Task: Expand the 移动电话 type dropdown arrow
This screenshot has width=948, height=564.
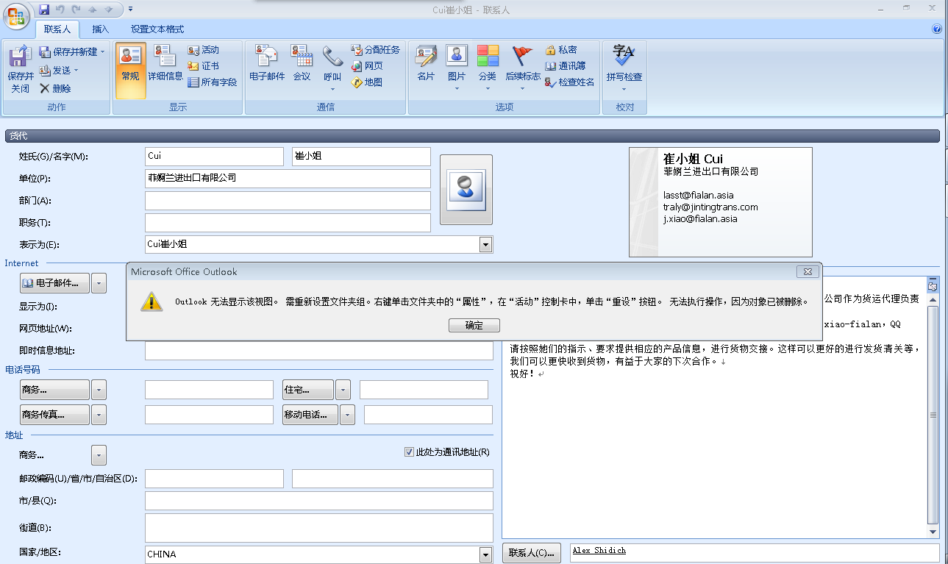Action: [x=348, y=415]
